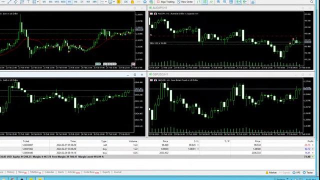Open a New Order
Screen dimensions: 320x180
click(185, 2)
